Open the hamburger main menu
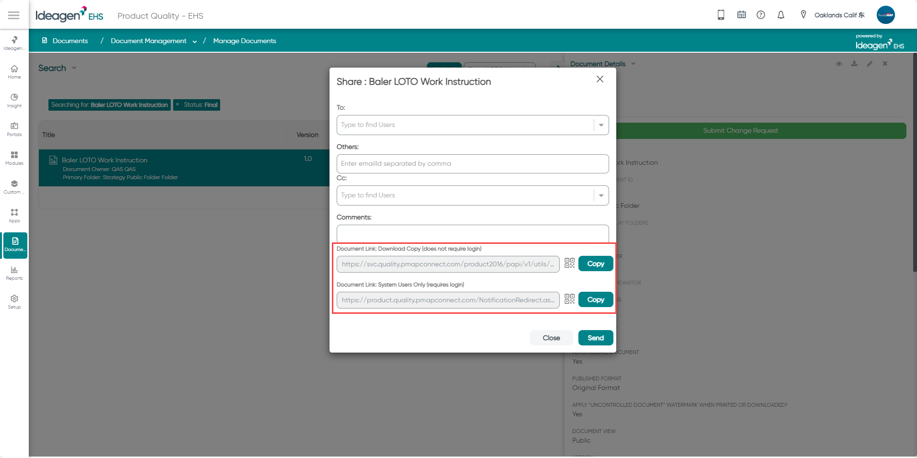This screenshot has width=917, height=458. (x=14, y=15)
